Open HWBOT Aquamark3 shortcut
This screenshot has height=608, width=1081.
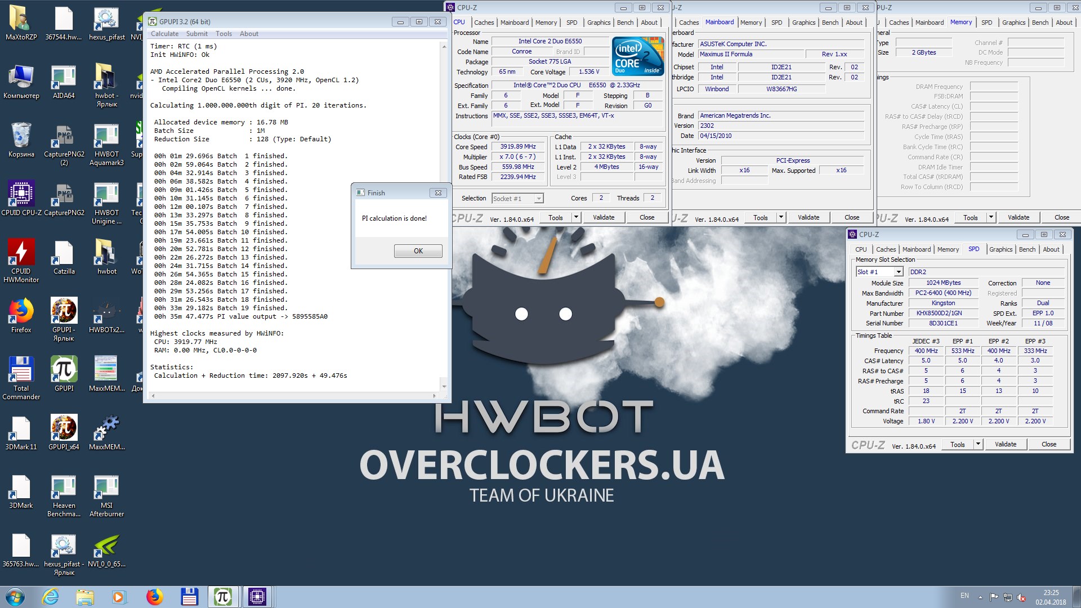pos(106,144)
